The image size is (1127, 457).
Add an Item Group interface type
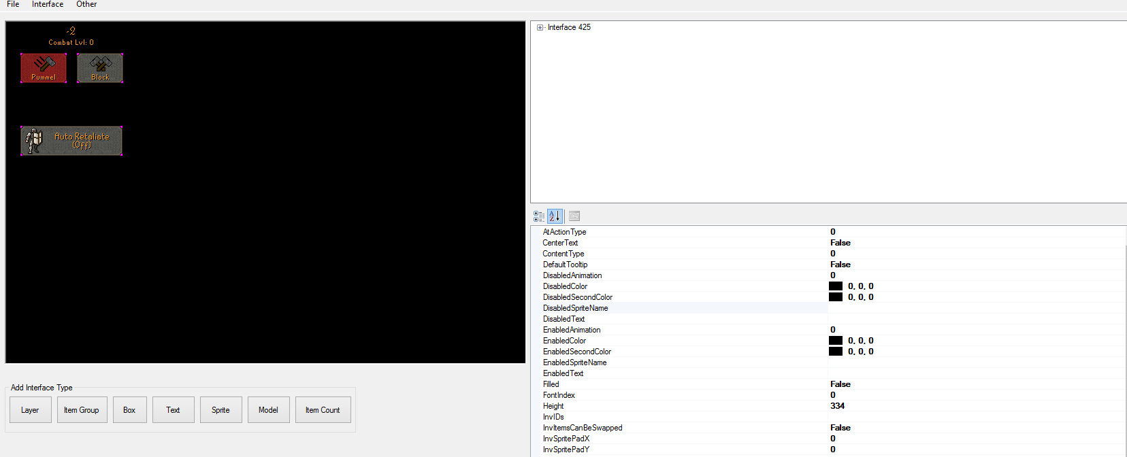(x=82, y=410)
